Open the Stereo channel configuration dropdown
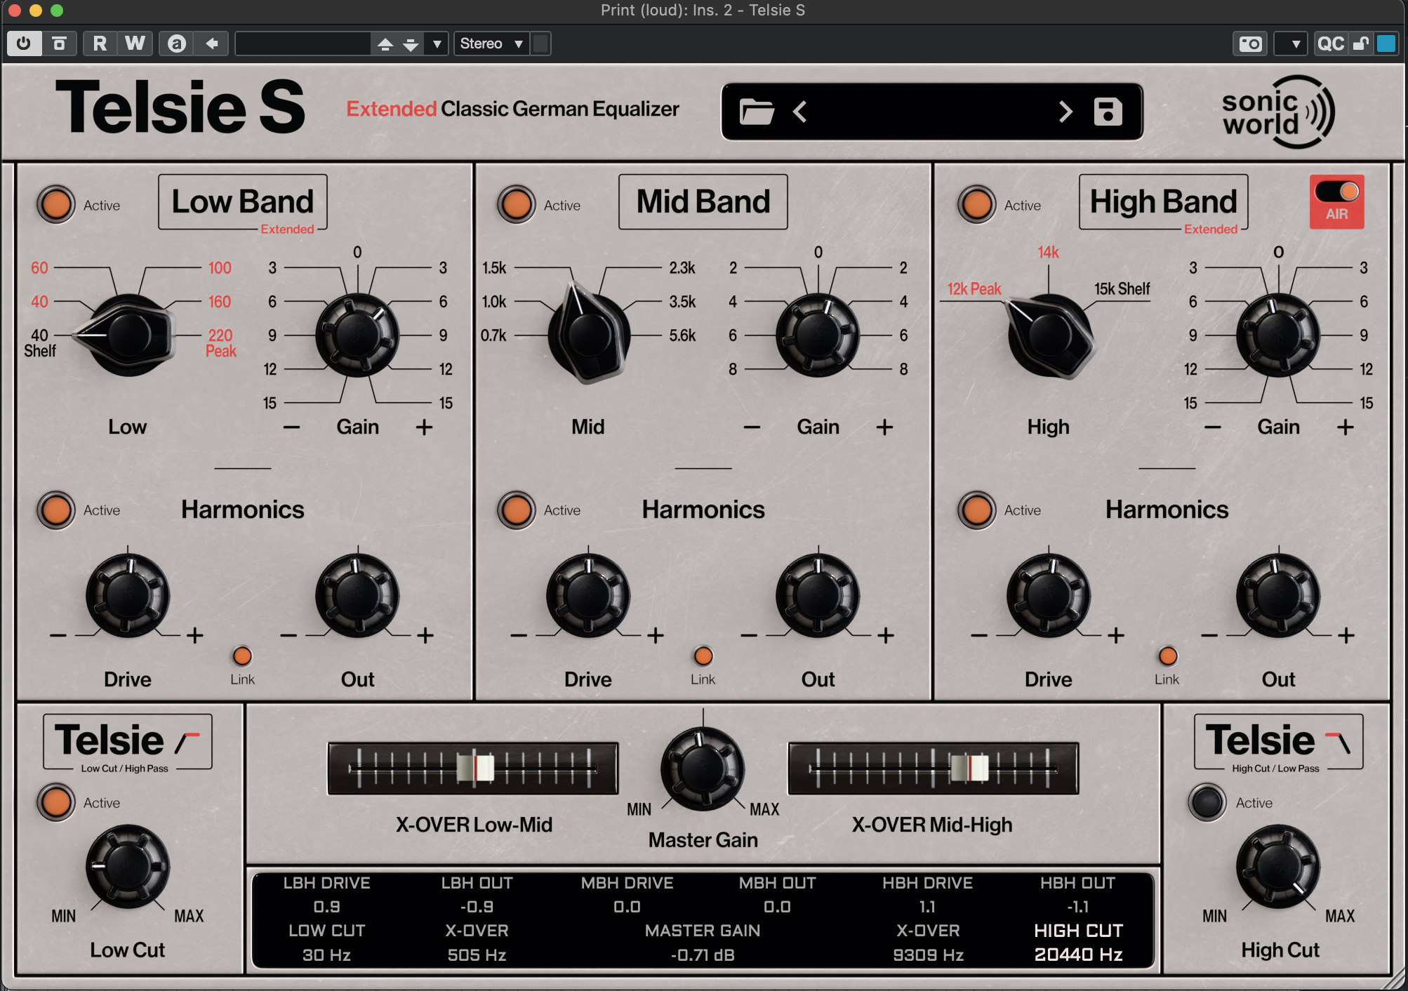Screen dimensions: 1408x991 click(492, 44)
